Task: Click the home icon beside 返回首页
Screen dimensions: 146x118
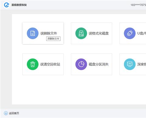Action: [6, 113]
